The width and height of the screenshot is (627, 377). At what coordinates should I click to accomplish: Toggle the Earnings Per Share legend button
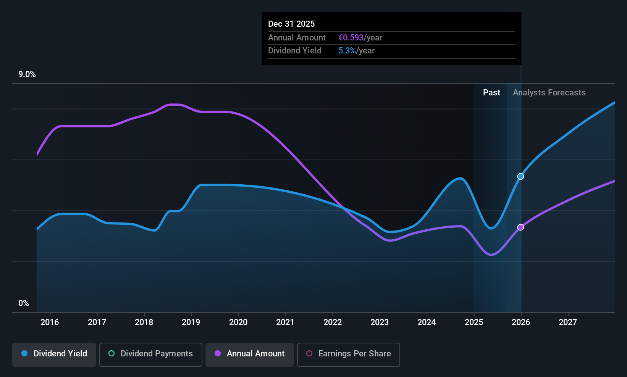349,355
